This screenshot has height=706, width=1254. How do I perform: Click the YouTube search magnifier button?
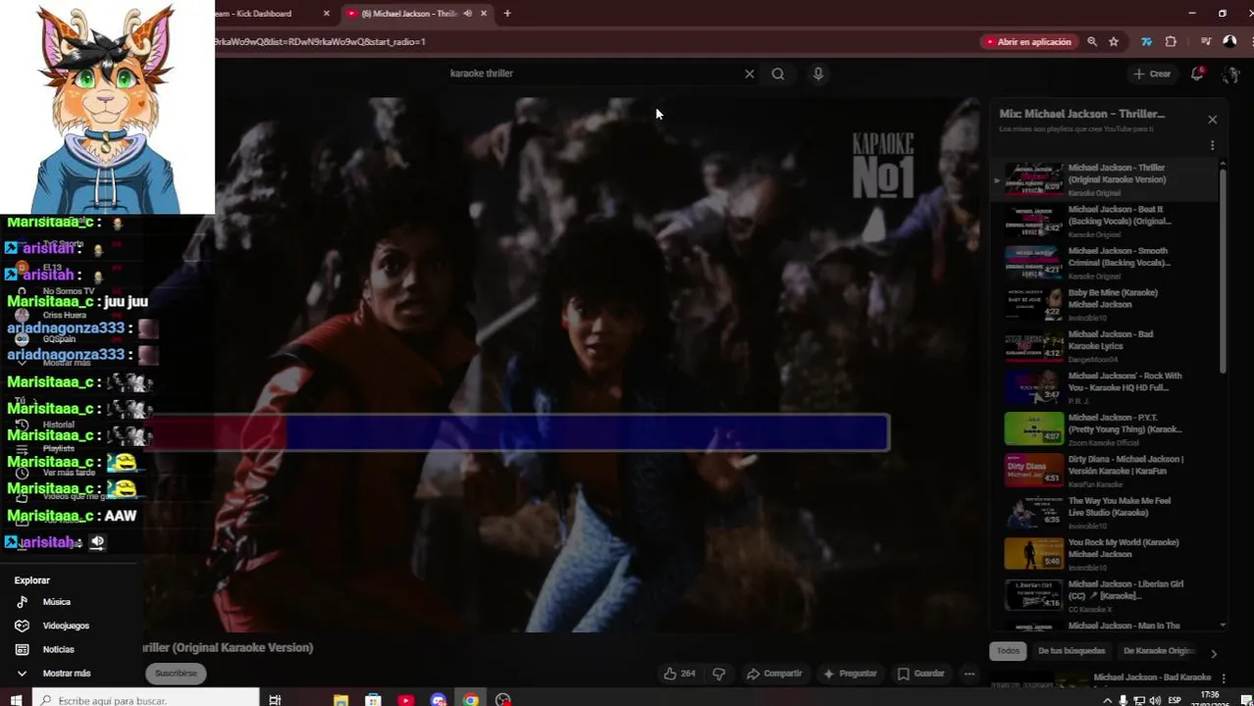[778, 74]
